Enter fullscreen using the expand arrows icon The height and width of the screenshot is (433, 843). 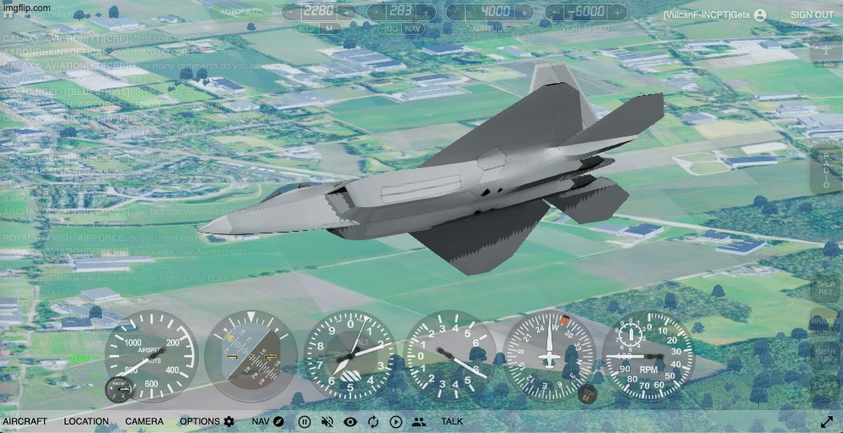click(x=826, y=421)
